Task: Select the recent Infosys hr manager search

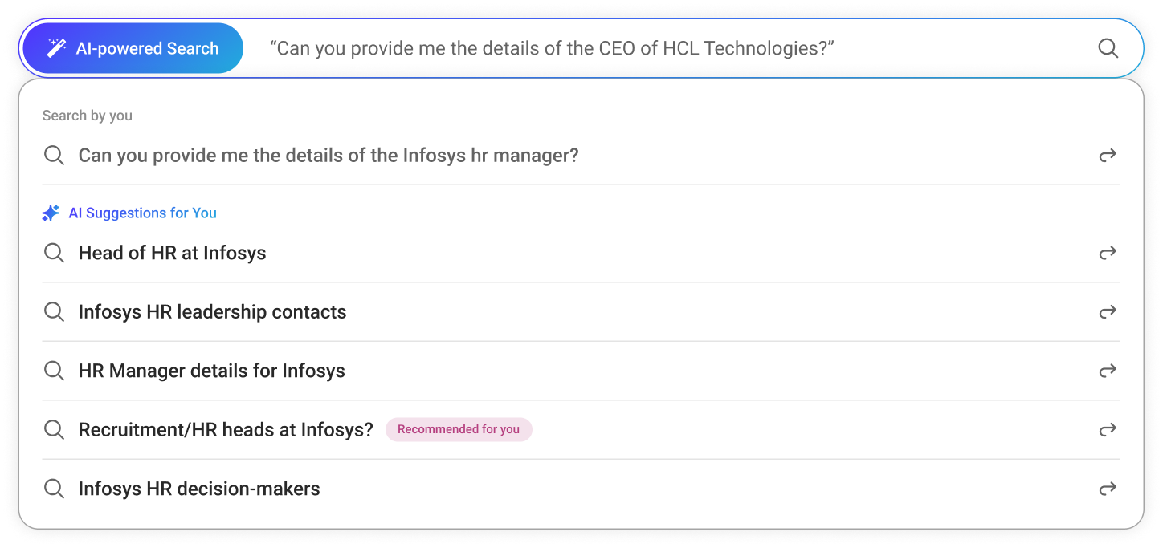Action: click(328, 156)
